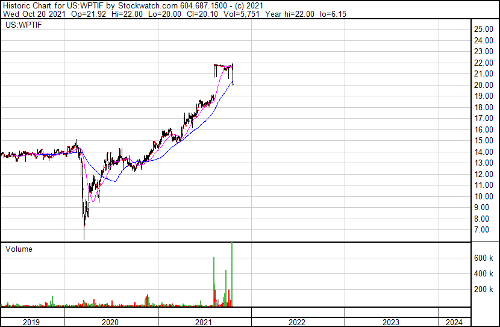Click the 2019 year label on timeline

(31, 322)
